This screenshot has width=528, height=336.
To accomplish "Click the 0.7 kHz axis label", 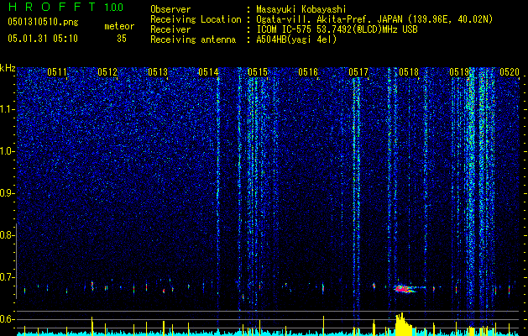I will [x=8, y=277].
